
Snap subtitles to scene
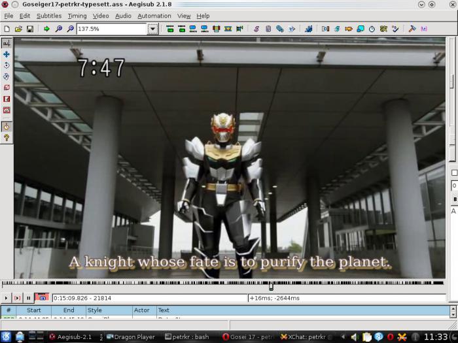(228, 29)
